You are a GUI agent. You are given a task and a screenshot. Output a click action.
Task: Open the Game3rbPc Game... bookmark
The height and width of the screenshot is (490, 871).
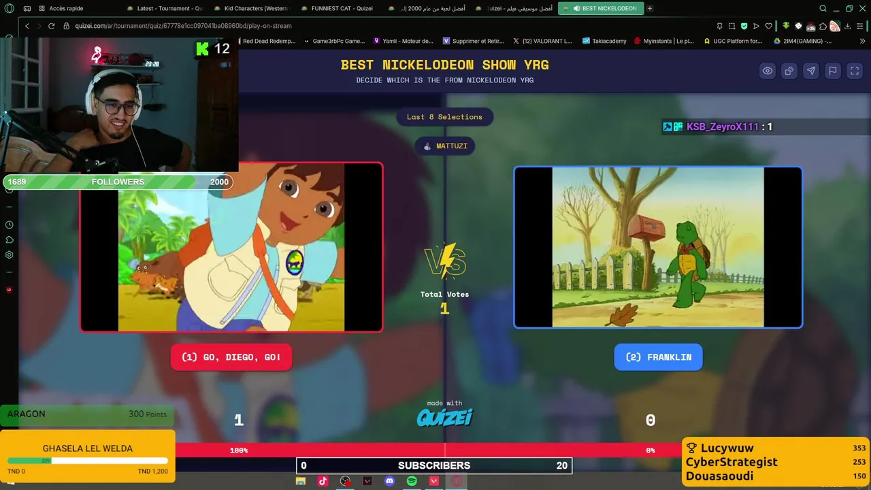click(x=335, y=41)
